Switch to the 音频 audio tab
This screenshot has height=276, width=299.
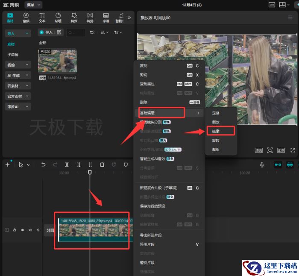click(x=26, y=18)
